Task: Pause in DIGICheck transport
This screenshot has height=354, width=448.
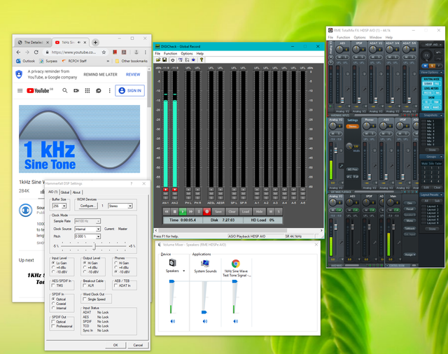Action: click(x=199, y=211)
